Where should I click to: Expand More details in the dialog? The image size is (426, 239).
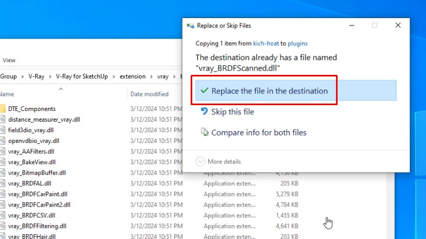[218, 161]
